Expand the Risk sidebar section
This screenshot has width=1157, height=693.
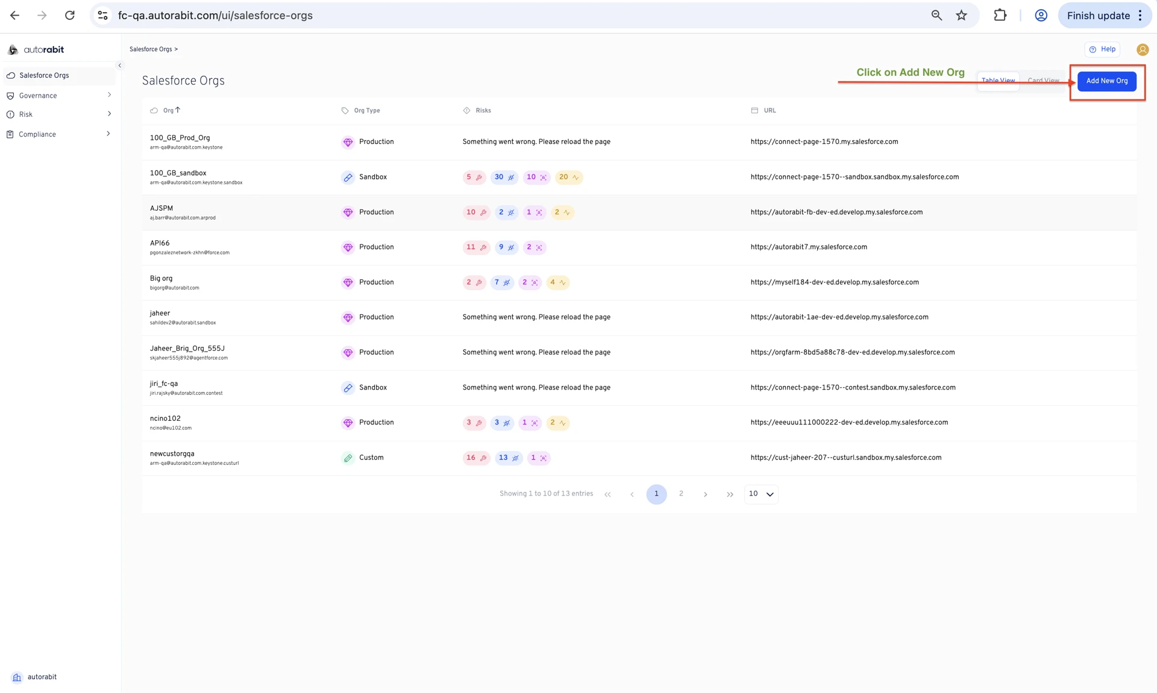pyautogui.click(x=58, y=114)
